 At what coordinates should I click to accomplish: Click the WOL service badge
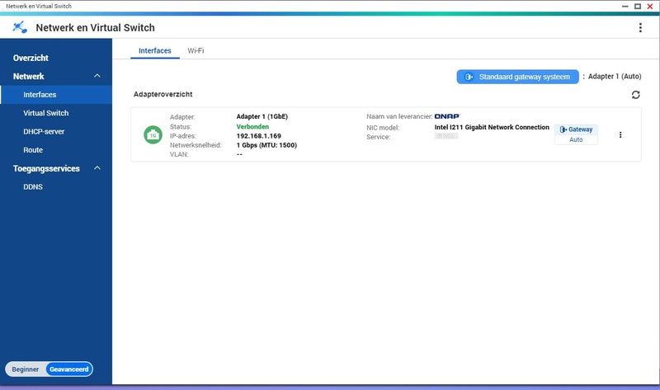(446, 136)
